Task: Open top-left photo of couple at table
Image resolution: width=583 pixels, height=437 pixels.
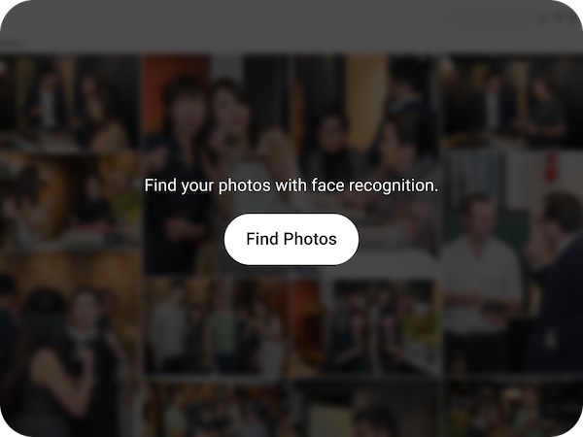Action: coord(70,102)
